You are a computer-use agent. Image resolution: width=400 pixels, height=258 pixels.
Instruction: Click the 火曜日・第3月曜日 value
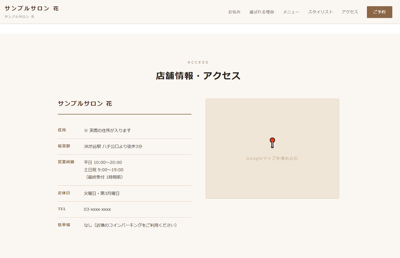[x=102, y=193]
